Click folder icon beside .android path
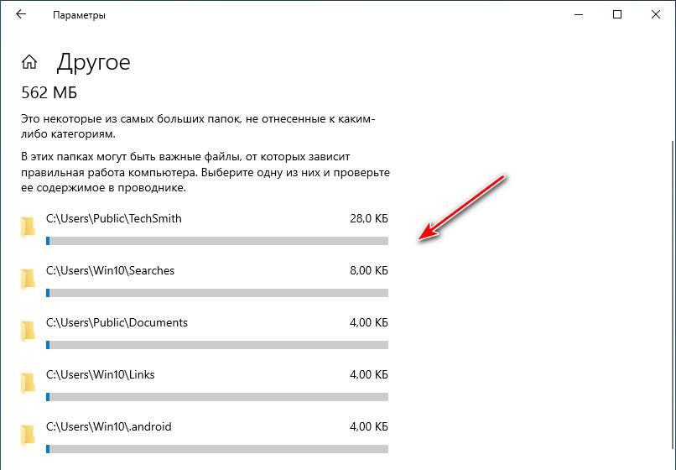This screenshot has height=470, width=676. pyautogui.click(x=28, y=435)
